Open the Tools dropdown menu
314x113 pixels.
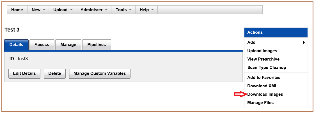coord(123,10)
